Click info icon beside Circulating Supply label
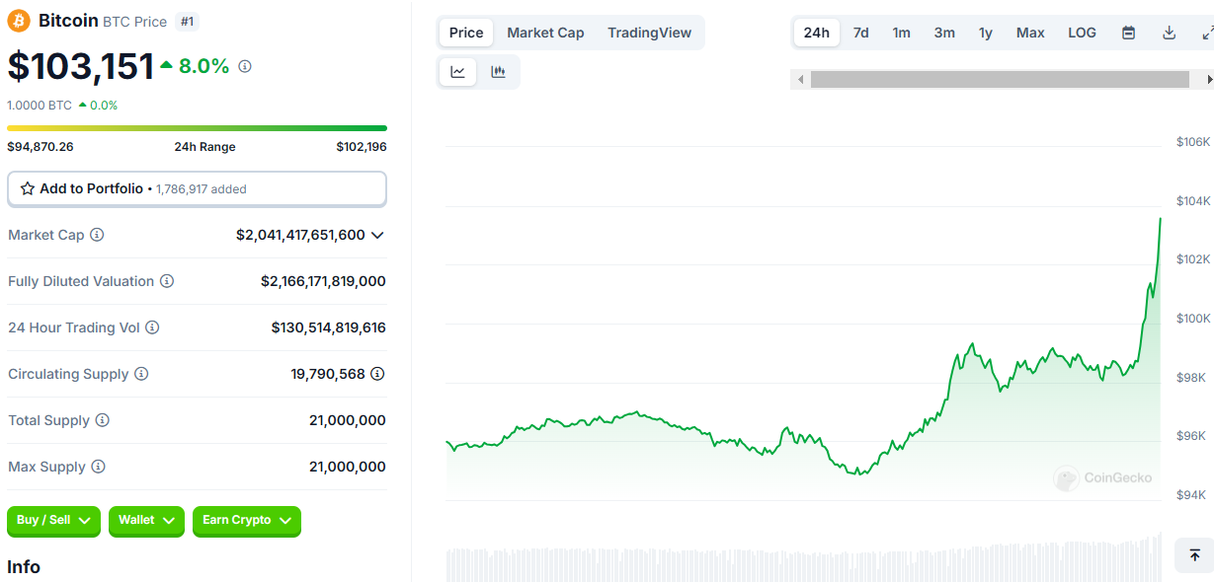1214x582 pixels. (141, 374)
